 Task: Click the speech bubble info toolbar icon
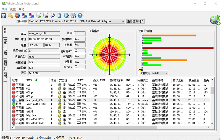point(73,15)
